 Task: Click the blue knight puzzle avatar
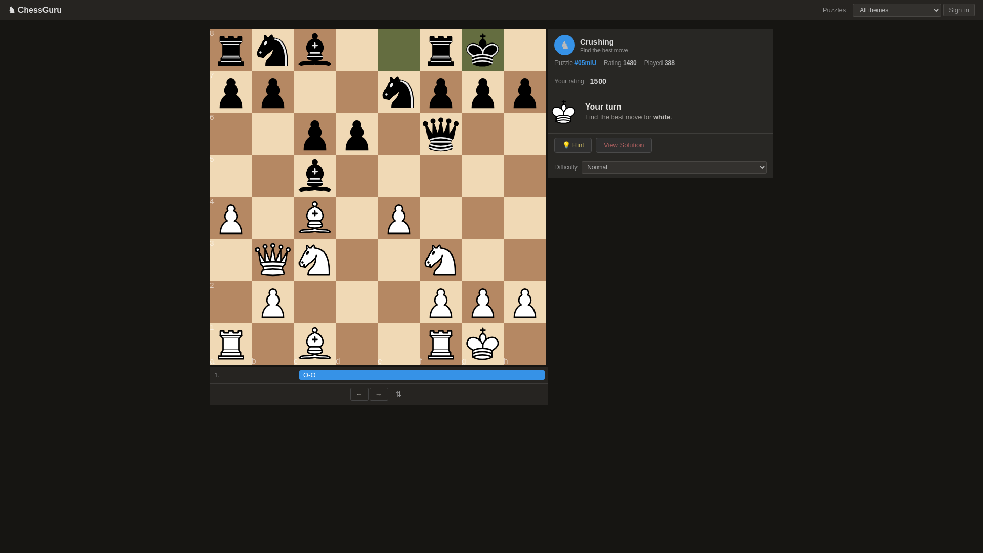coord(564,45)
